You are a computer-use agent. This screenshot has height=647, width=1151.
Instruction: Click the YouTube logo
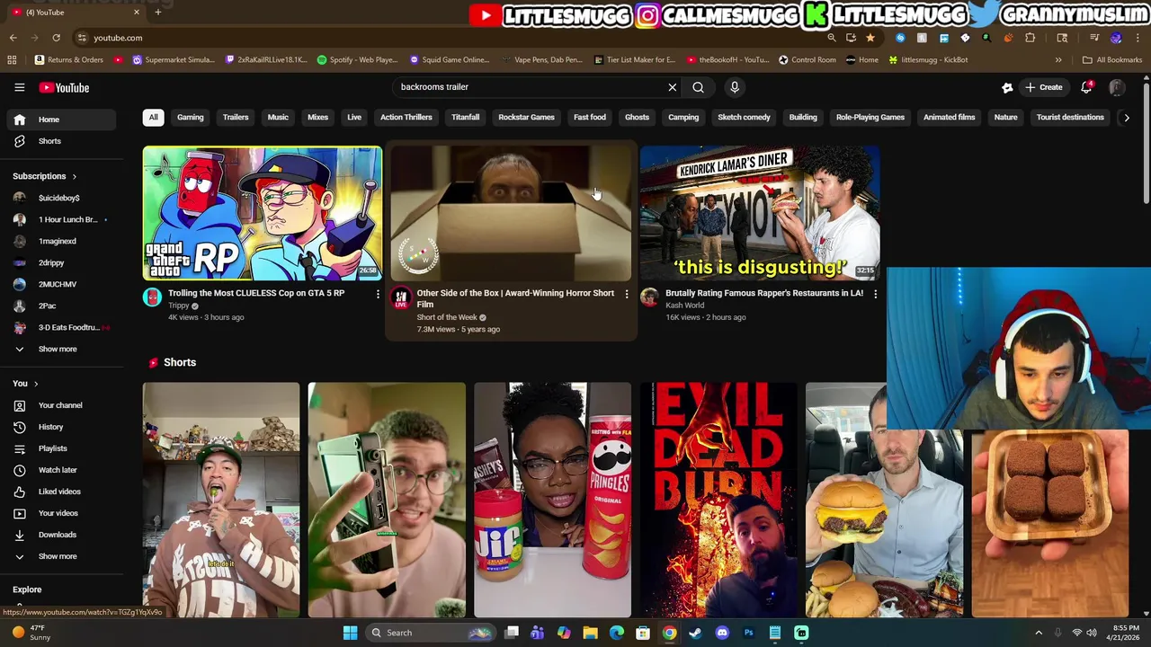[x=64, y=87]
